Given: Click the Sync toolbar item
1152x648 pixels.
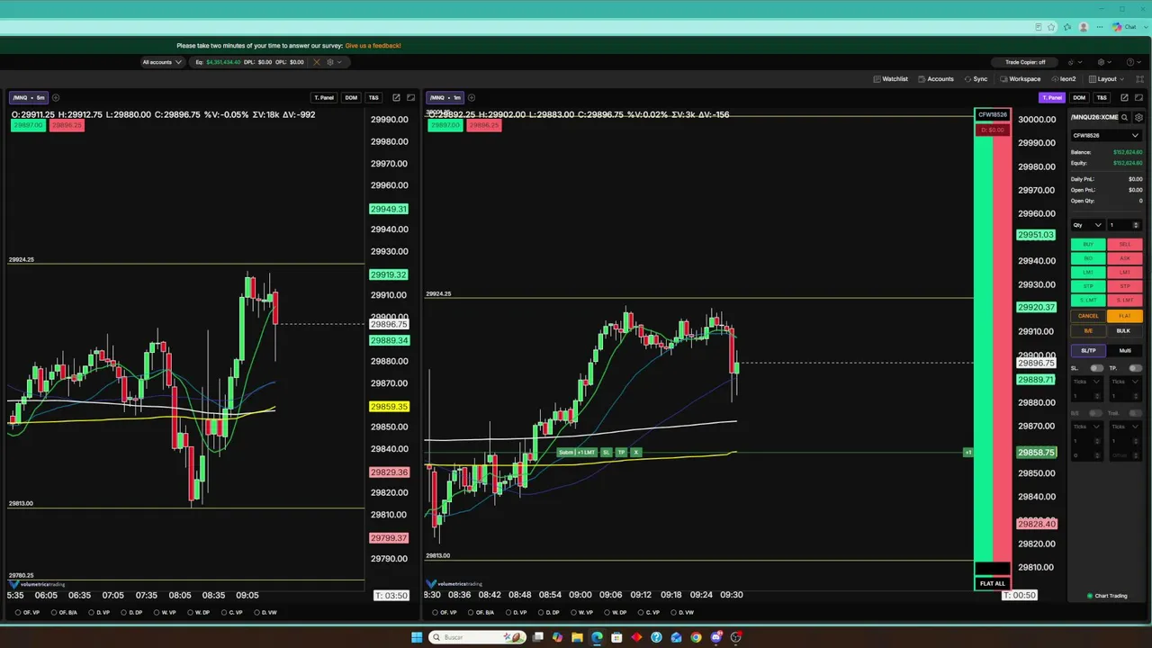Looking at the screenshot, I should [976, 79].
